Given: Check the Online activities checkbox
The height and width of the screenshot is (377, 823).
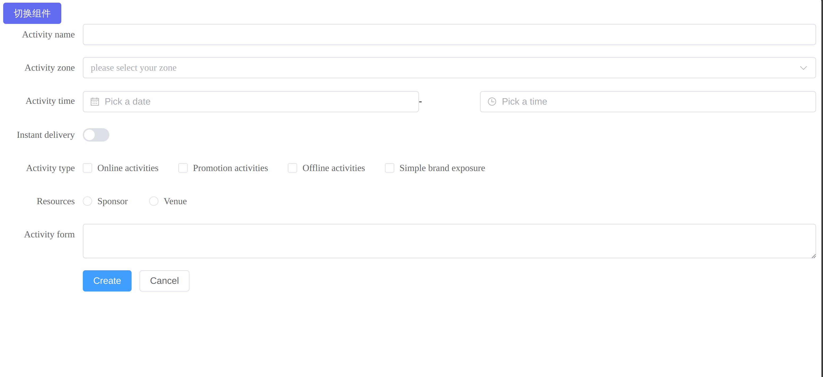Looking at the screenshot, I should click(x=88, y=168).
